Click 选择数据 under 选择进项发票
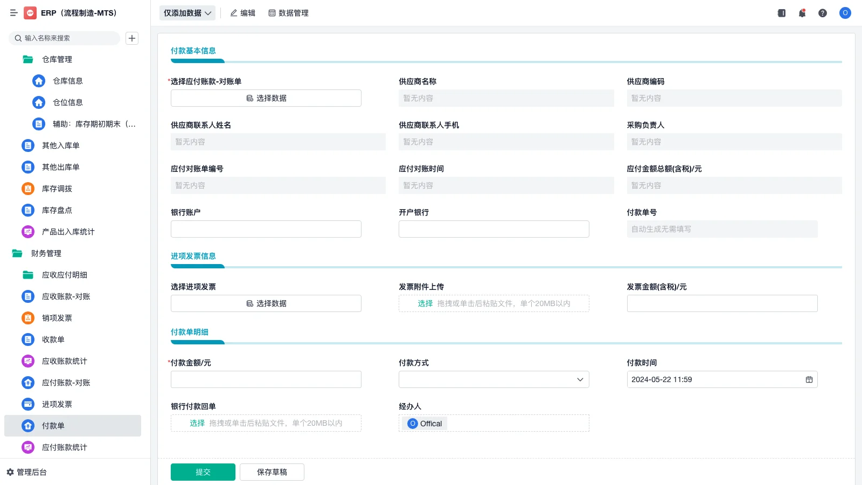862x485 pixels. [266, 303]
